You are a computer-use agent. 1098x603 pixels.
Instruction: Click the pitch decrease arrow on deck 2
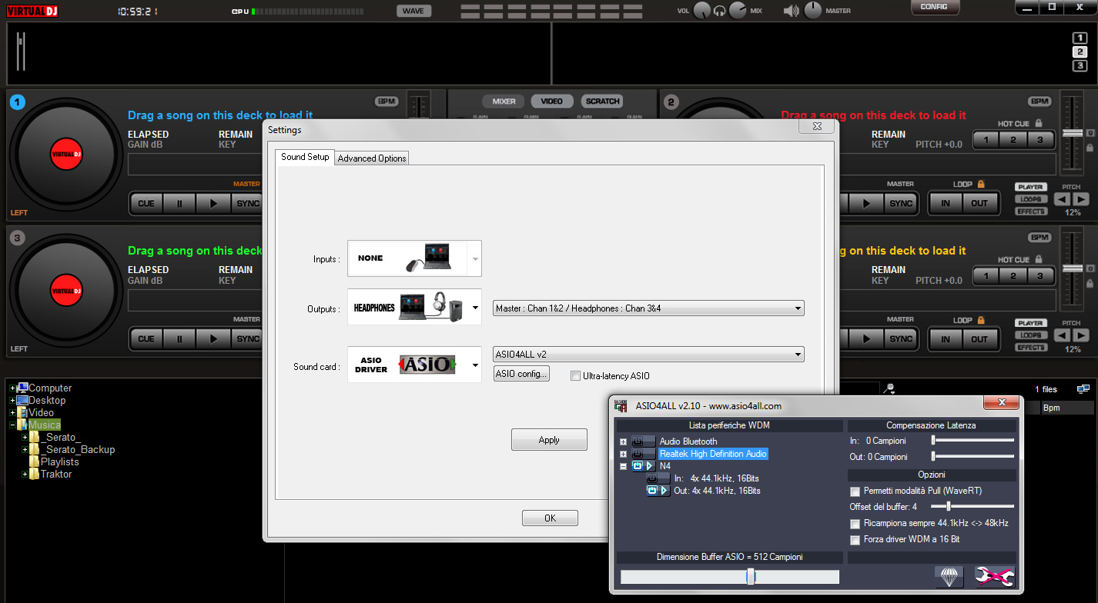1062,199
